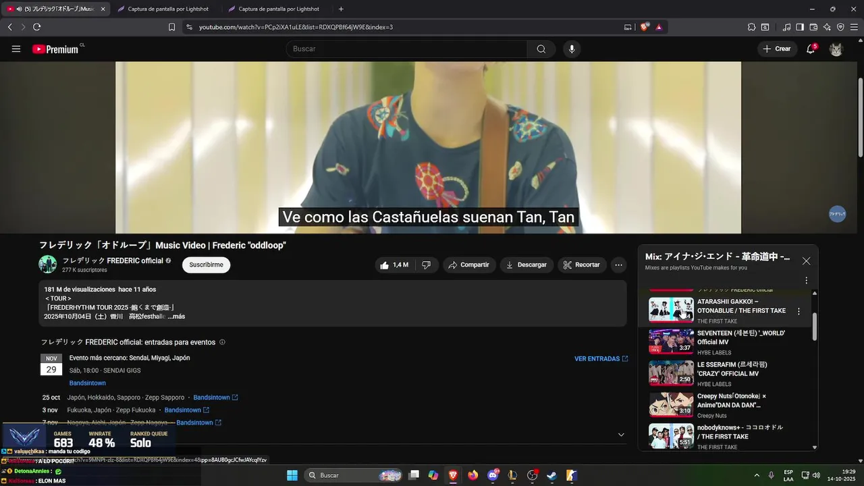The height and width of the screenshot is (486, 864).
Task: Open FREDERIC official channel avatar
Action: [x=48, y=264]
